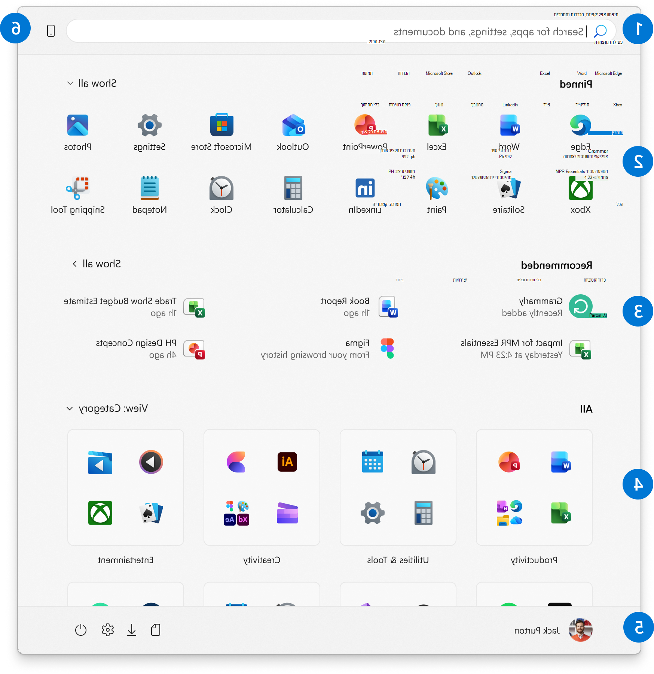The width and height of the screenshot is (654, 674).
Task: Expand Recommended section with Show all
Action: point(97,264)
